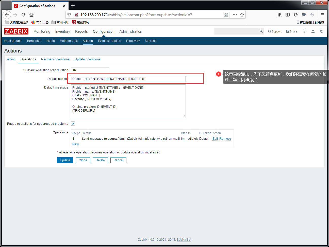This screenshot has height=247, width=329.
Task: Click the browser address bar URL
Action: [136, 15]
